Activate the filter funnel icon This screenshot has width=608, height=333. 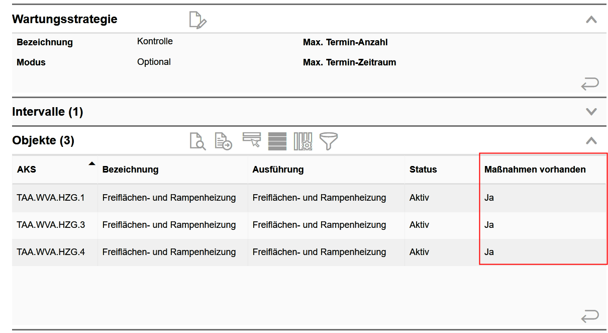click(x=328, y=141)
